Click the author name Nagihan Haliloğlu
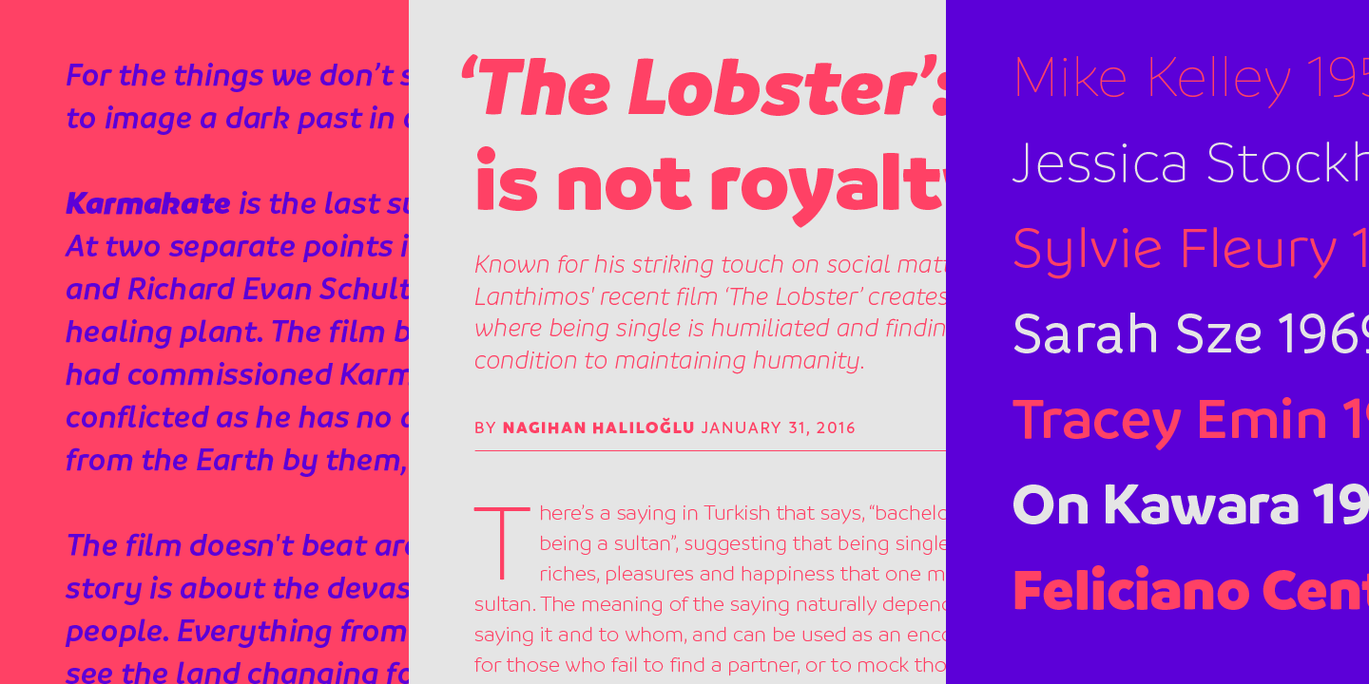The image size is (1369, 684). pos(599,427)
